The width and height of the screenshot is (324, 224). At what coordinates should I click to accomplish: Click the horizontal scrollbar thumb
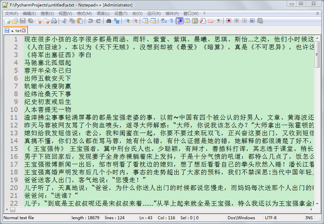point(13,209)
